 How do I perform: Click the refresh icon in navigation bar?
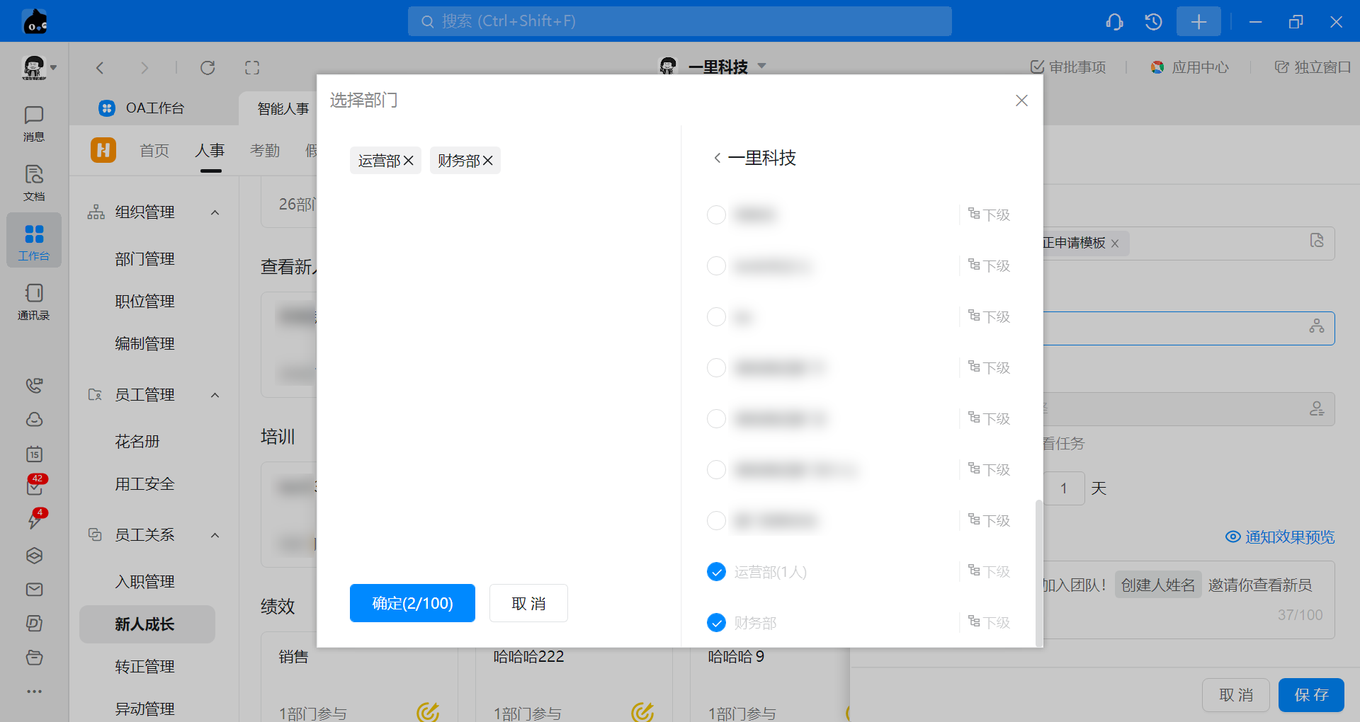(x=208, y=68)
